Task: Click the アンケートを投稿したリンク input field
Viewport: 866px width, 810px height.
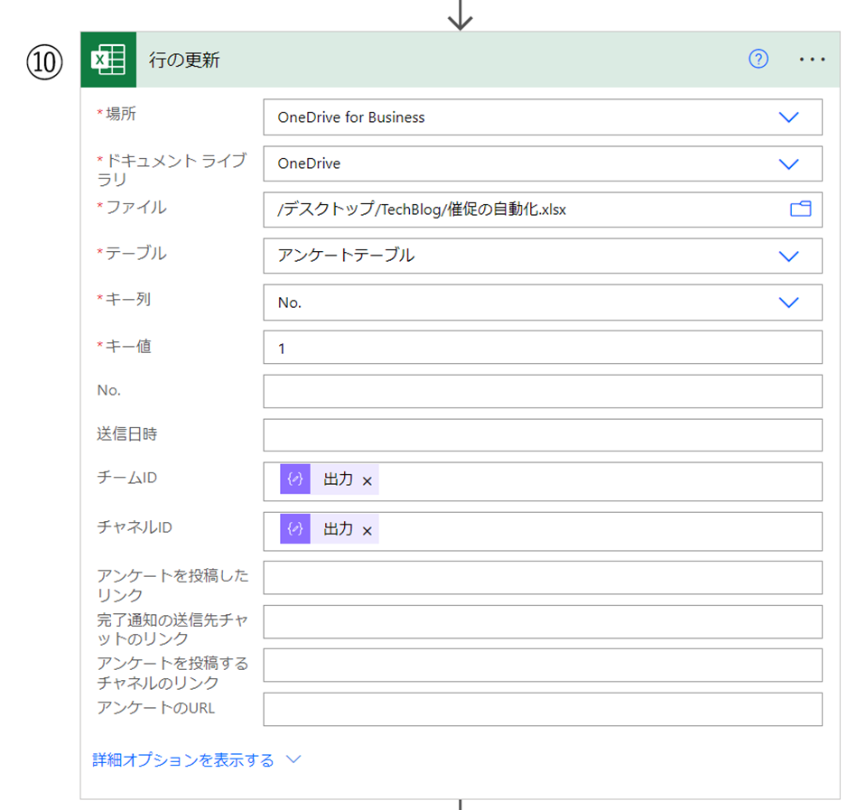Action: (x=543, y=578)
